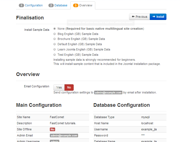Click the Admin Email address value
This screenshot has width=180, height=142.
[x=64, y=136]
